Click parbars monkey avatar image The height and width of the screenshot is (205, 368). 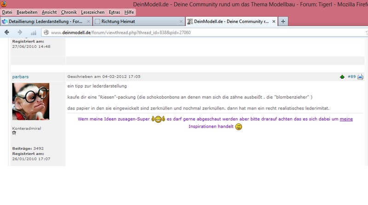pos(31,101)
